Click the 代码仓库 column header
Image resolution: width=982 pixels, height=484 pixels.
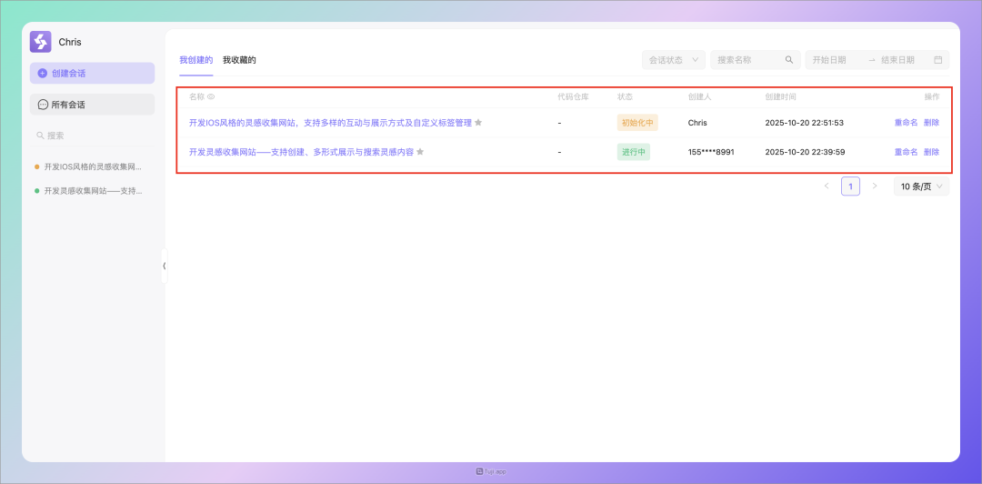pyautogui.click(x=573, y=96)
